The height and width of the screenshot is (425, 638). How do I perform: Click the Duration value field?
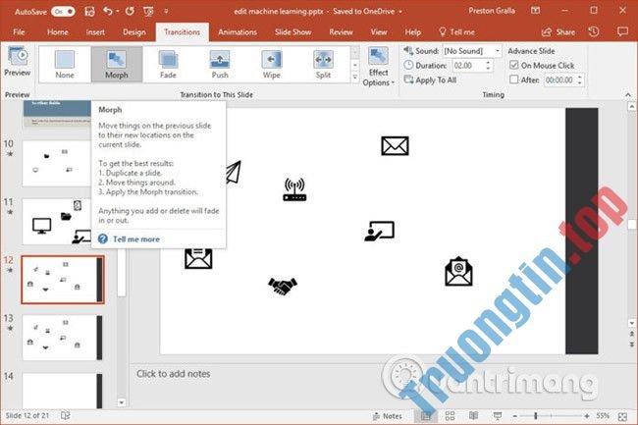467,66
